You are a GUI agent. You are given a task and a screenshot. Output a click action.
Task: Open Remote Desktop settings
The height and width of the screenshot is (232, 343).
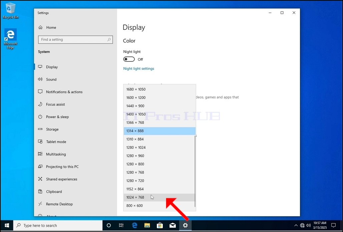point(75,204)
